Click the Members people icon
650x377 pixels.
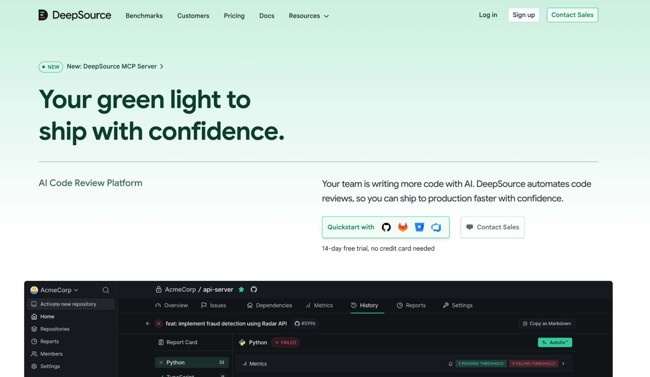point(34,354)
